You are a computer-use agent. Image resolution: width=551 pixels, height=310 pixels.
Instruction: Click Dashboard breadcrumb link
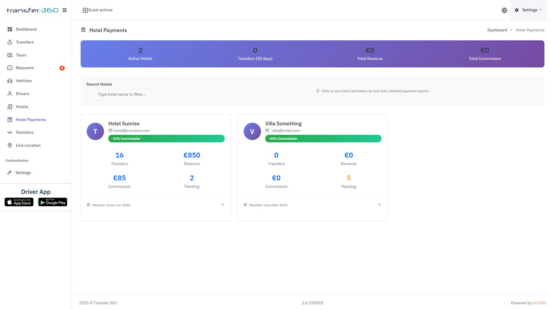tap(497, 30)
